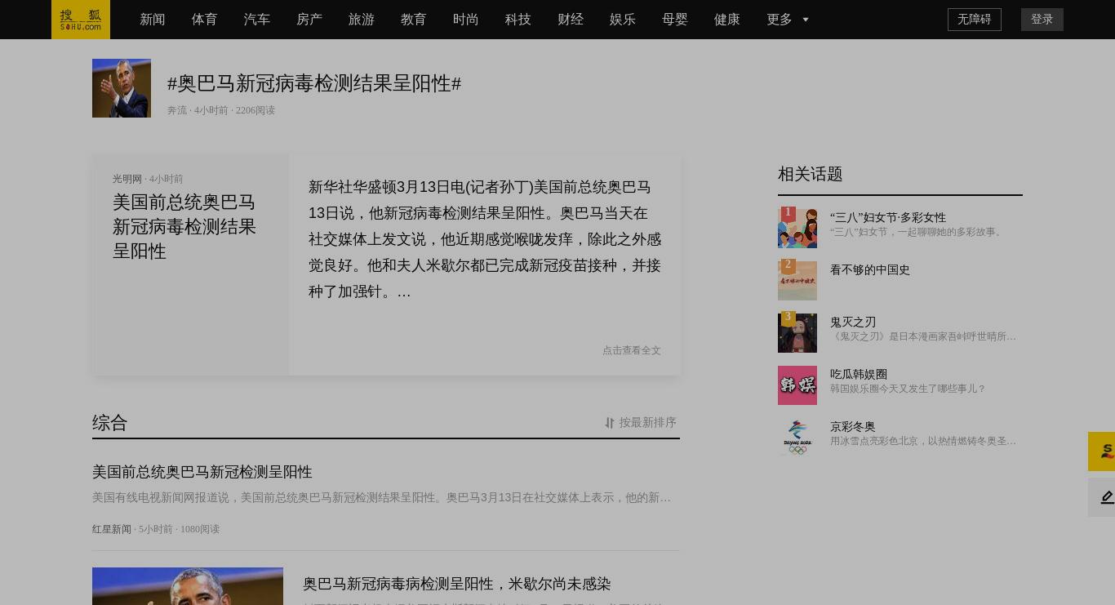Image resolution: width=1115 pixels, height=605 pixels.
Task: Open the 新闻 navigation menu item
Action: click(153, 20)
